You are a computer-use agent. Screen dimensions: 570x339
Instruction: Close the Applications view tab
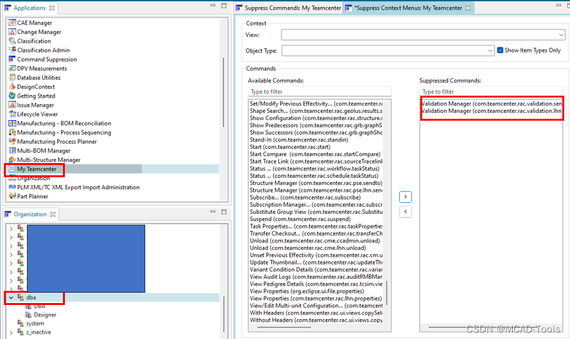52,8
